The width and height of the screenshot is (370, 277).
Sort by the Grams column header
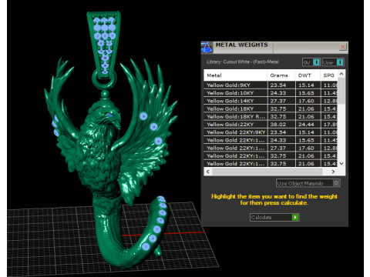[x=281, y=75]
